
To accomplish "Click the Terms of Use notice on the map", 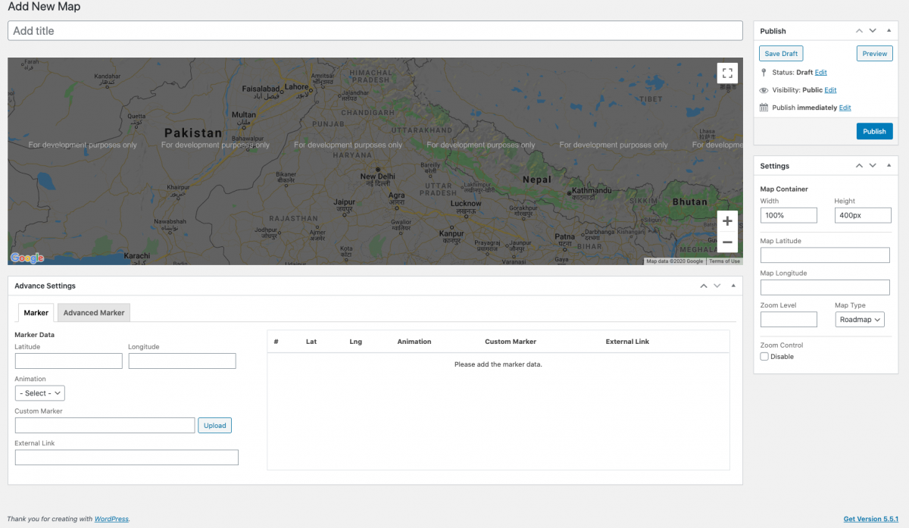I will coord(724,261).
